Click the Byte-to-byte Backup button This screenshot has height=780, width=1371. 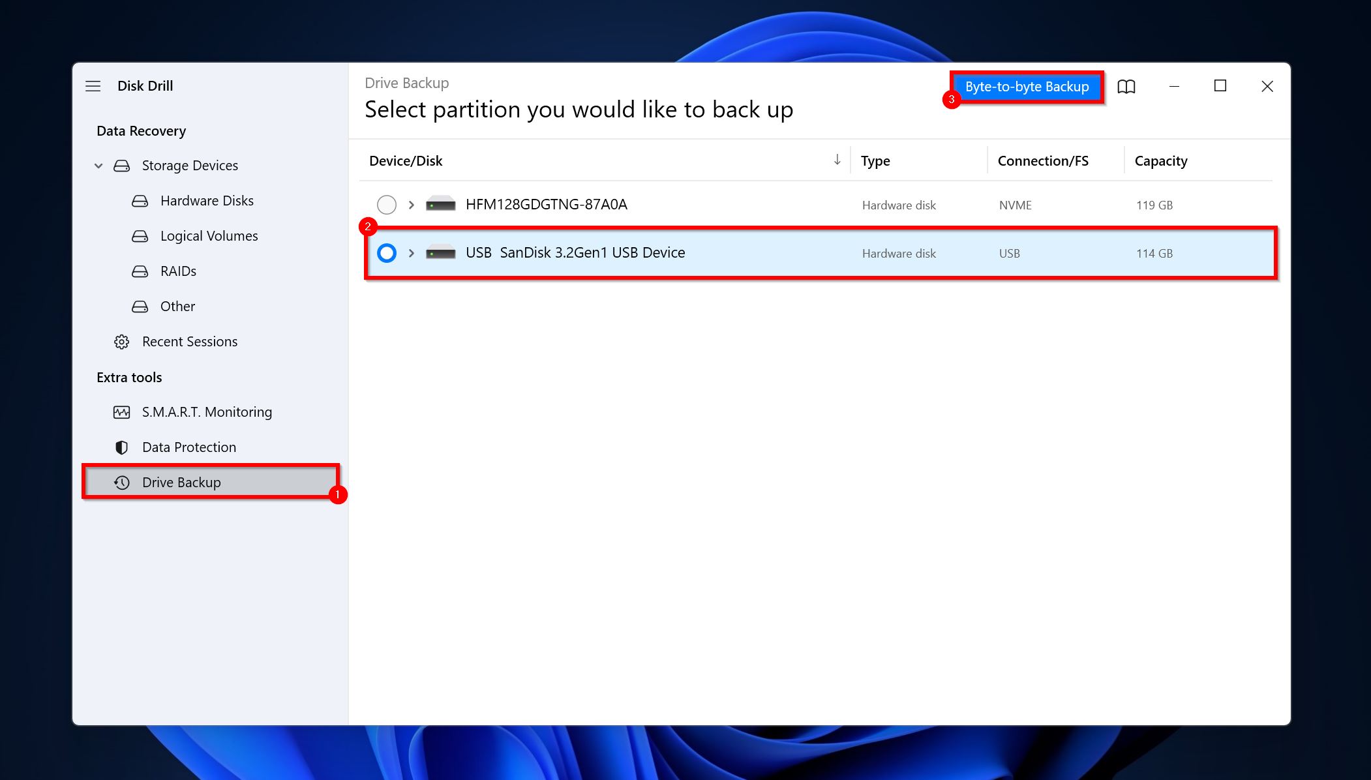1025,85
